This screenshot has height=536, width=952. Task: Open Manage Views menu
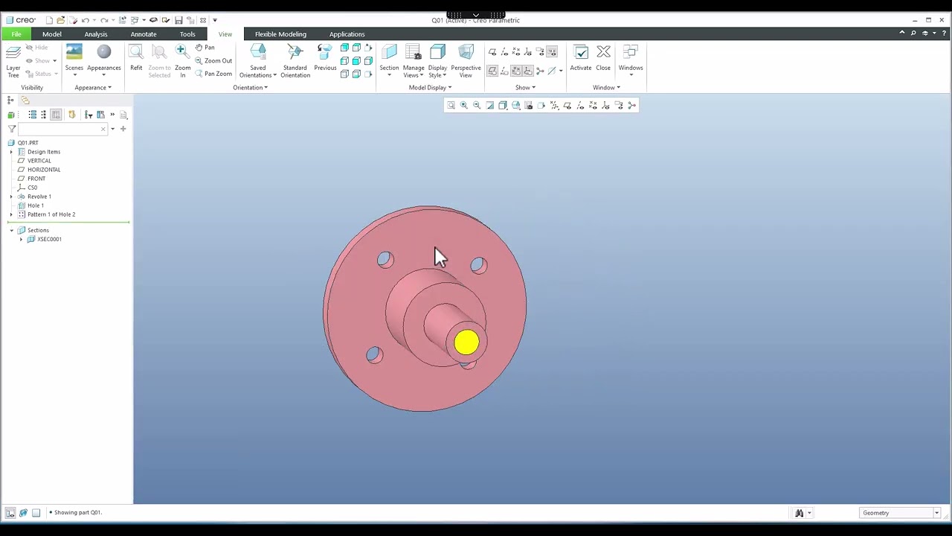pos(414,61)
